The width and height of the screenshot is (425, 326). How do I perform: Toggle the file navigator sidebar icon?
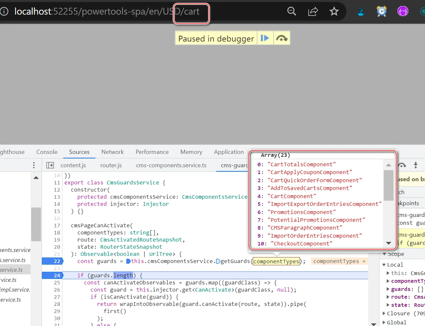pos(50,165)
